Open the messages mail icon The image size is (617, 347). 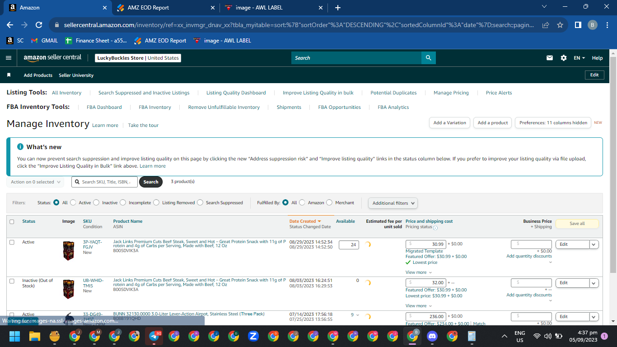550,58
